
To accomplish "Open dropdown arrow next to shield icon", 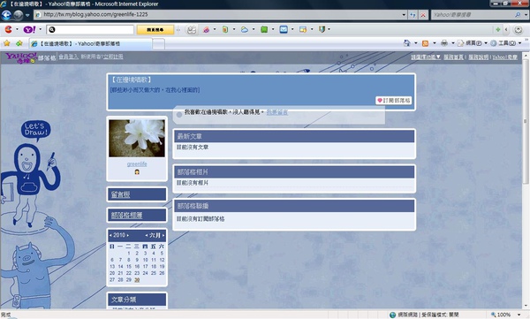I will (x=329, y=29).
